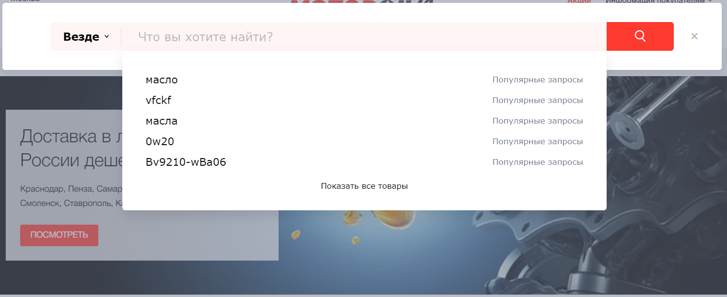This screenshot has width=727, height=297.
Task: Open the Москва city selector
Action: point(25,1)
